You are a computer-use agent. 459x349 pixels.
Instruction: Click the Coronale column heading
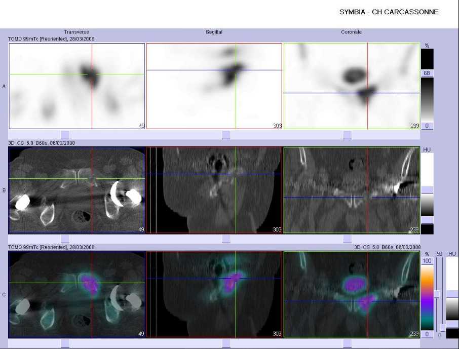(x=351, y=32)
